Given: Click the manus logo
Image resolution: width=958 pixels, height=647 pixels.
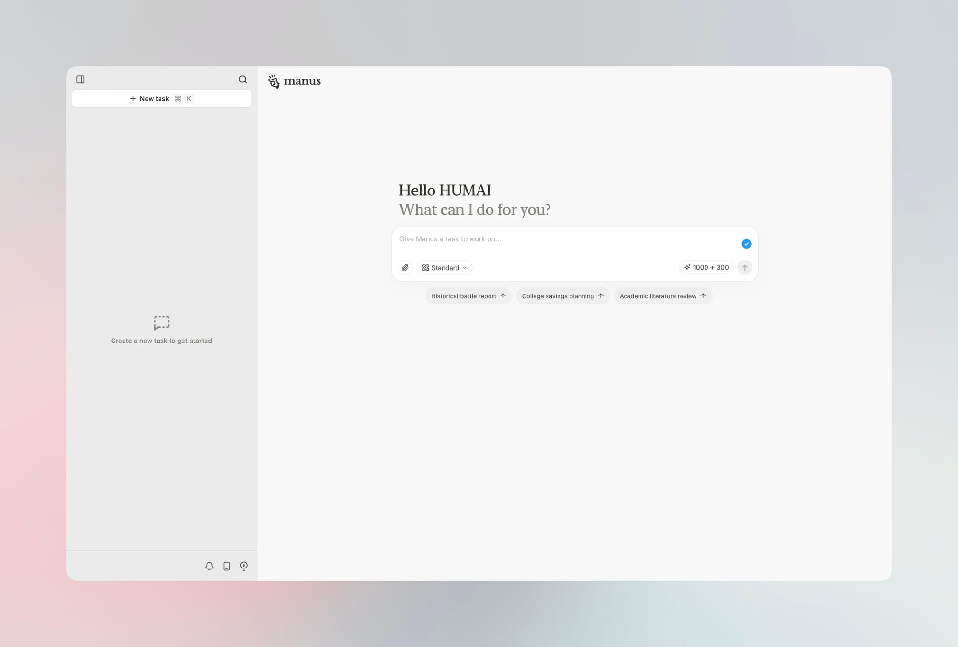Looking at the screenshot, I should pyautogui.click(x=295, y=81).
